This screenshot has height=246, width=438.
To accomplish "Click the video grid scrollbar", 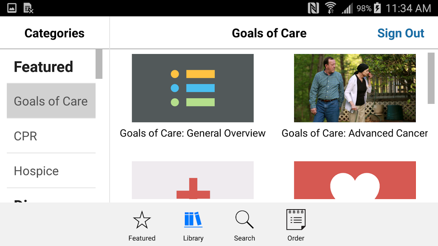I will (431, 78).
